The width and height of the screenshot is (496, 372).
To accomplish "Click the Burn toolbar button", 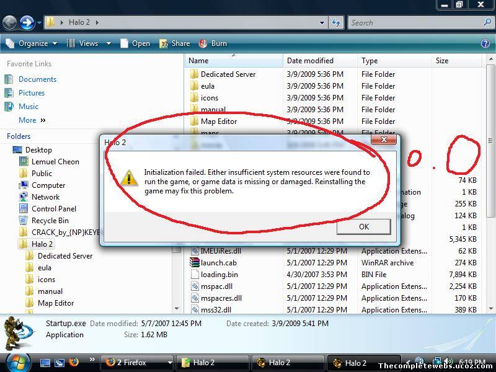I will 213,43.
